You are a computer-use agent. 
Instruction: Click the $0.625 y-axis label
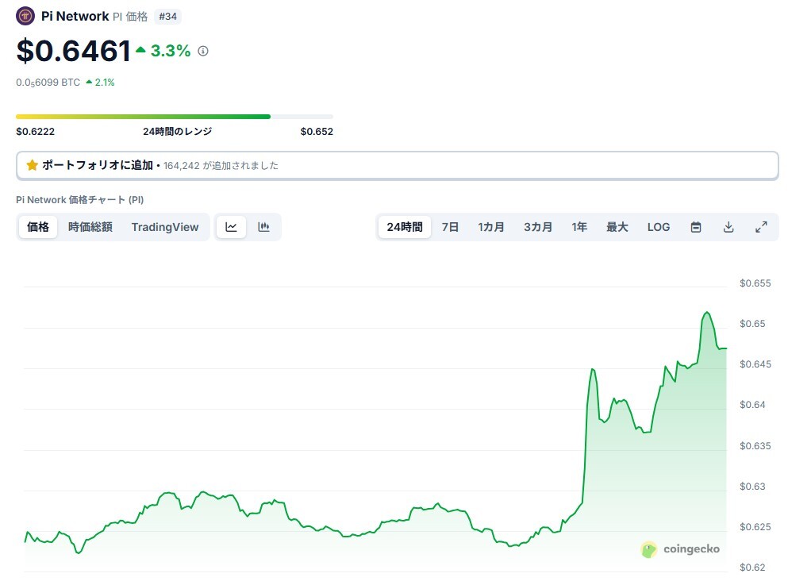(x=755, y=527)
